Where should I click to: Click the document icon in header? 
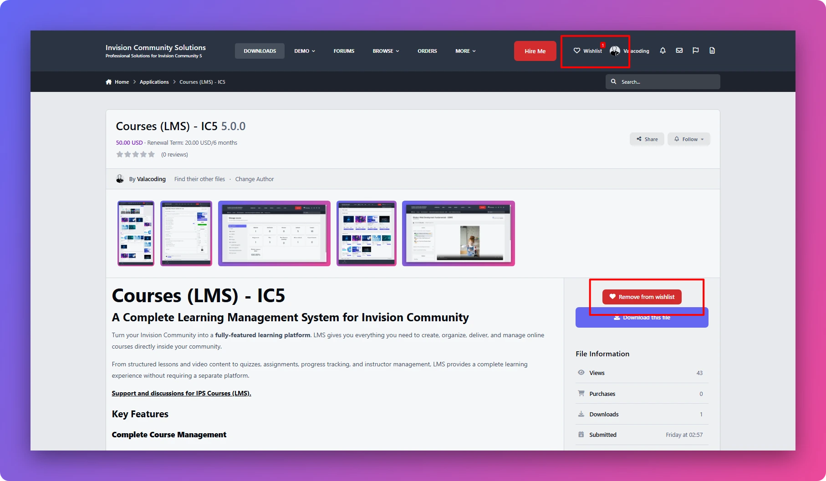[712, 51]
